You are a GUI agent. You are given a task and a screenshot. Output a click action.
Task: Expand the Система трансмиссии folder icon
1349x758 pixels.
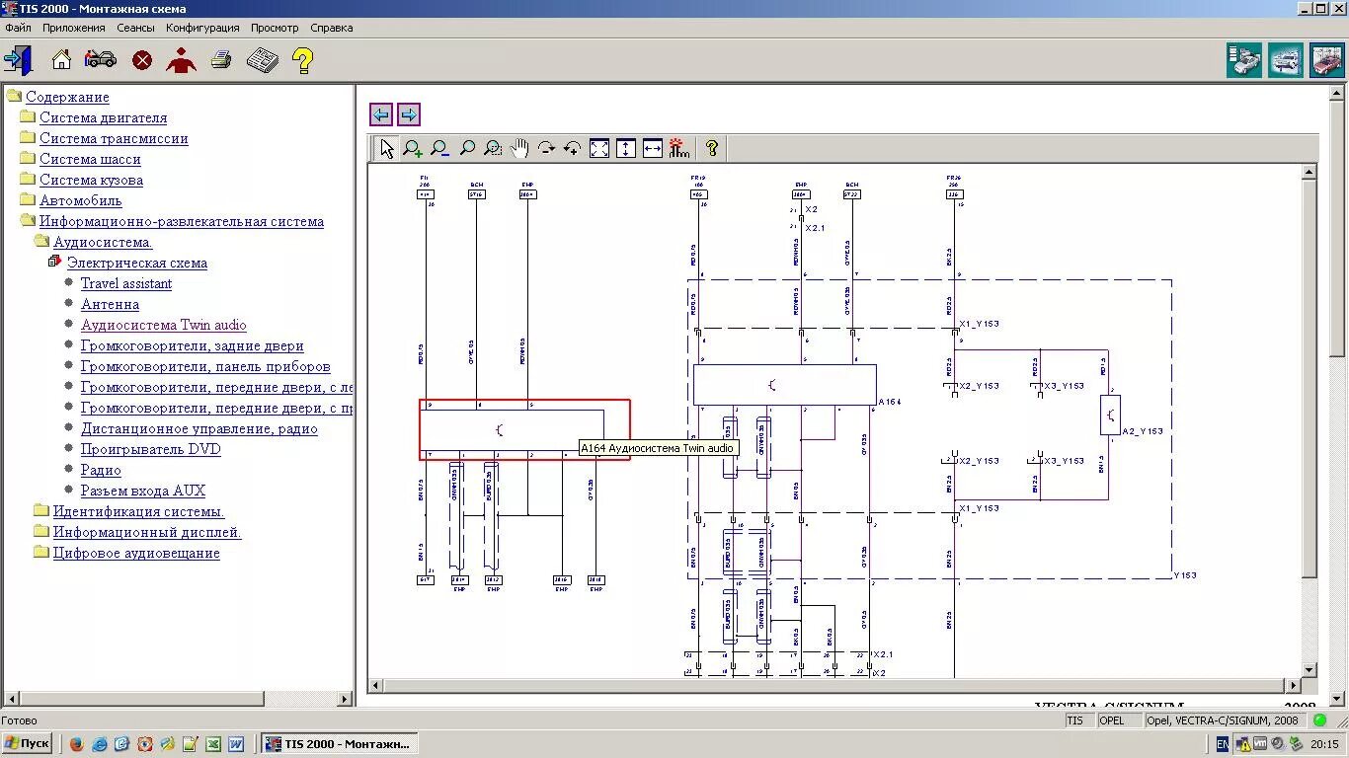point(28,137)
